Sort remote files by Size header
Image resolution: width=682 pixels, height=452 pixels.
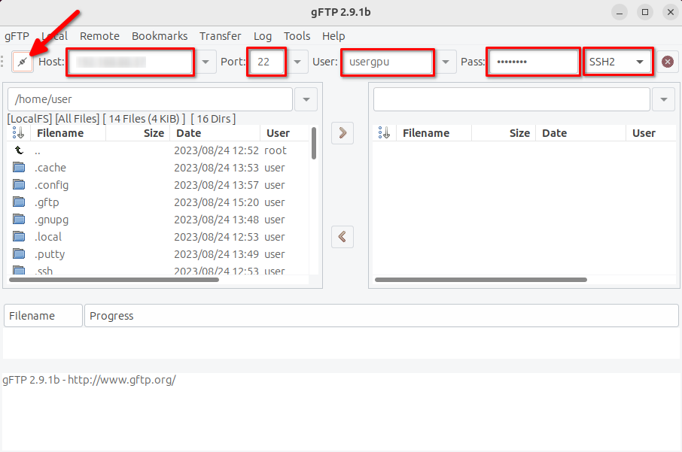click(504, 133)
